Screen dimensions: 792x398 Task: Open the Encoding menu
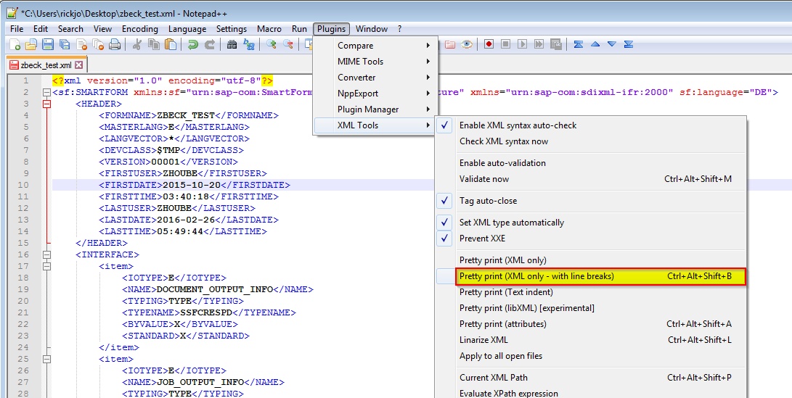coord(140,29)
